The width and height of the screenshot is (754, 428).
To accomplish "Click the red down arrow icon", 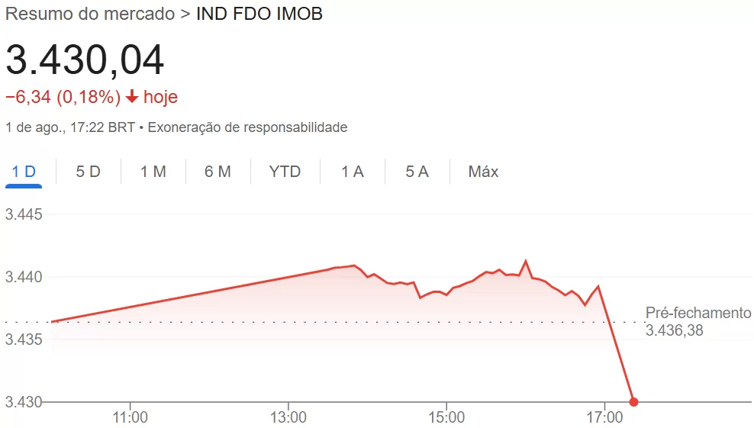I will pyautogui.click(x=132, y=97).
